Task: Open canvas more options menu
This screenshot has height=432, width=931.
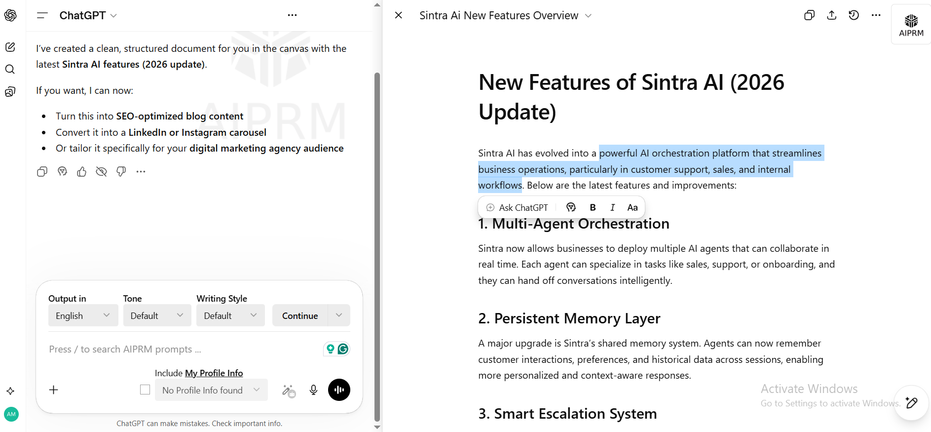Action: (876, 15)
